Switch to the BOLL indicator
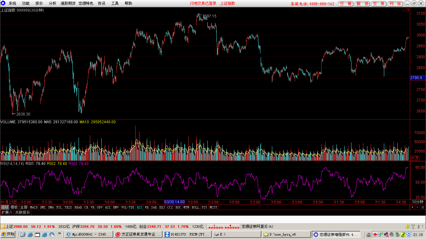Image resolution: width=426 pixels, height=239 pixels. pyautogui.click(x=195, y=207)
